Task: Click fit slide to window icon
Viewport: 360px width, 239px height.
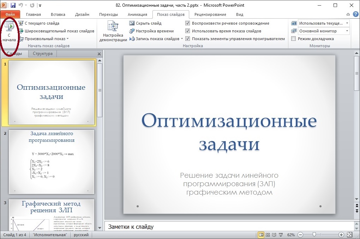Action: coord(350,235)
